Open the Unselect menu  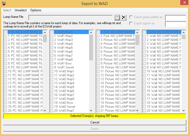pos(20,10)
